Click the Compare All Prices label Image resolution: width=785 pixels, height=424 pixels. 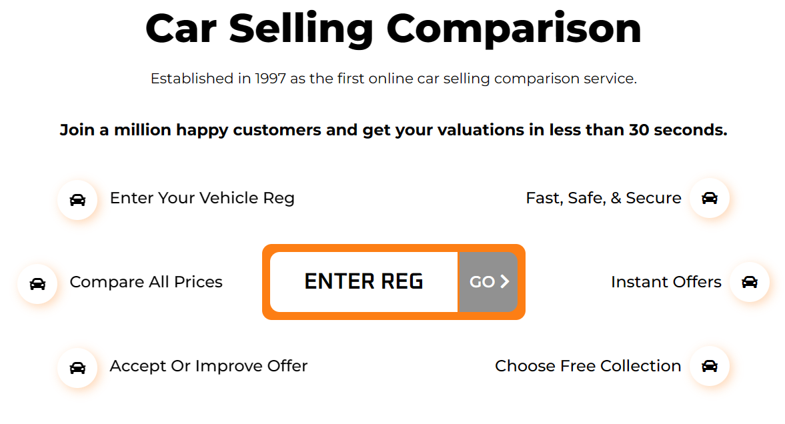click(146, 282)
